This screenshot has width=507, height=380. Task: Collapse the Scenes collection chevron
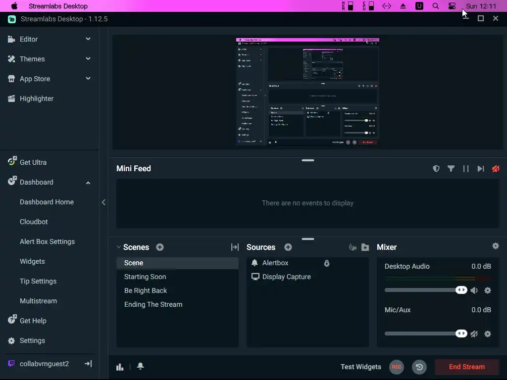(119, 247)
